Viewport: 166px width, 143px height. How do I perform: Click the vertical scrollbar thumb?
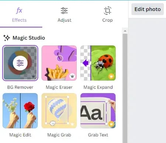[125, 88]
